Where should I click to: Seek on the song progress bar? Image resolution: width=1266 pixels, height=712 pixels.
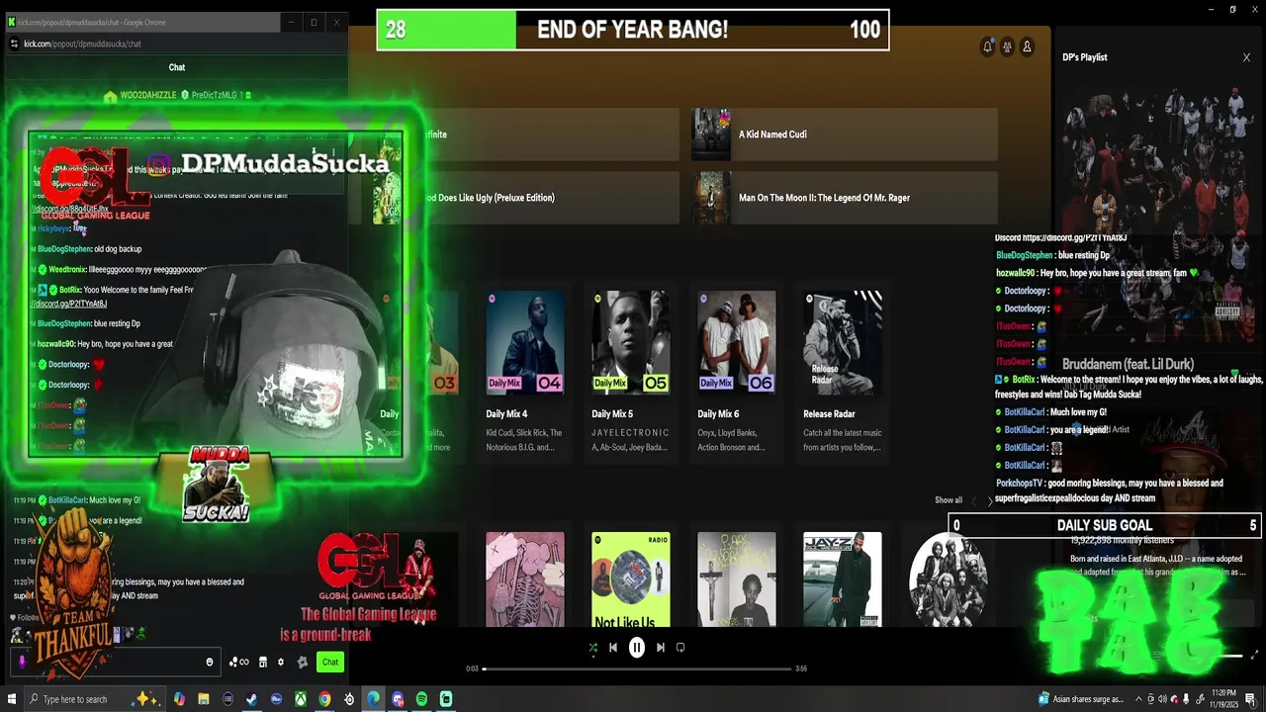[x=637, y=668]
